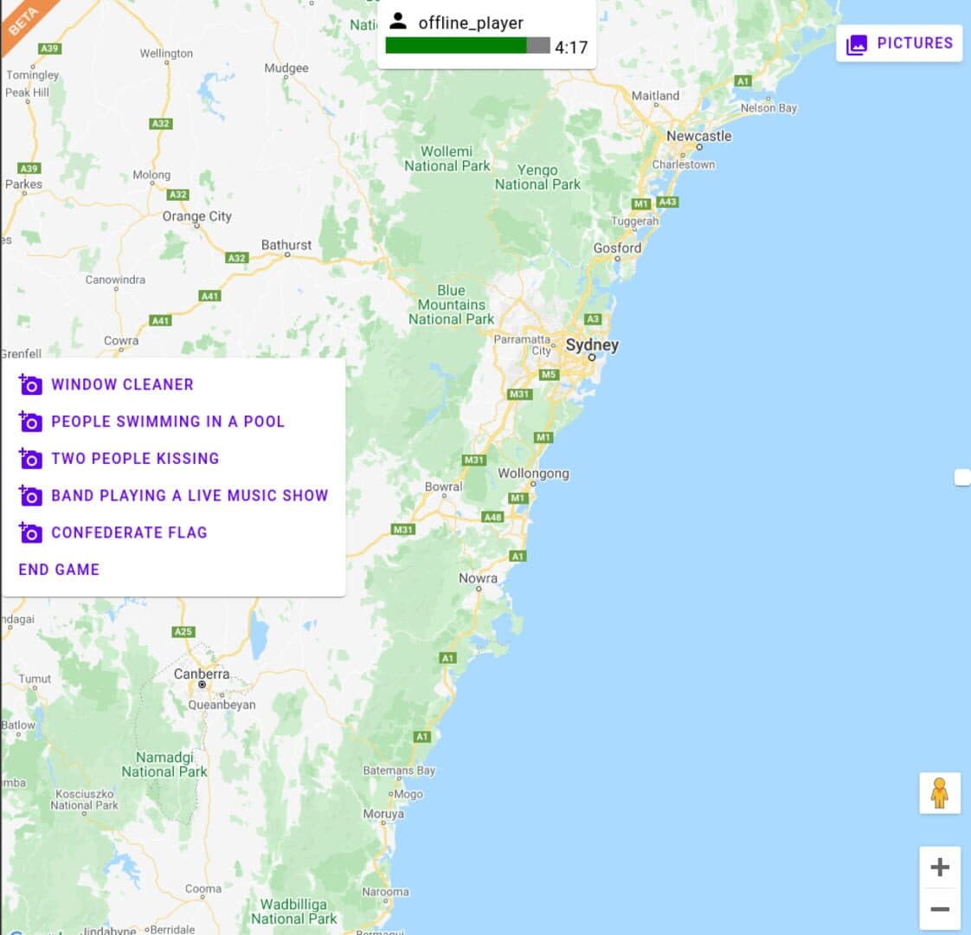Zoom in with the plus button

tap(940, 867)
